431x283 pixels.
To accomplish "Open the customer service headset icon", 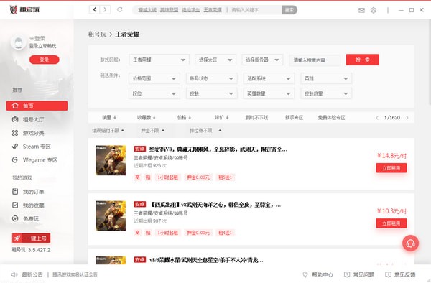I will click(x=410, y=243).
